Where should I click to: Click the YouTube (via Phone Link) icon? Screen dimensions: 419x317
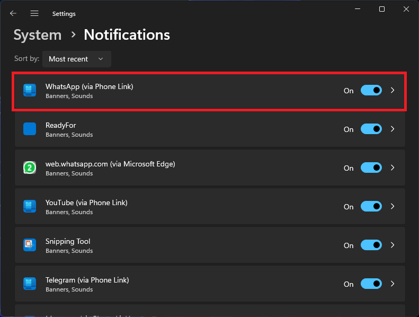[x=30, y=206]
